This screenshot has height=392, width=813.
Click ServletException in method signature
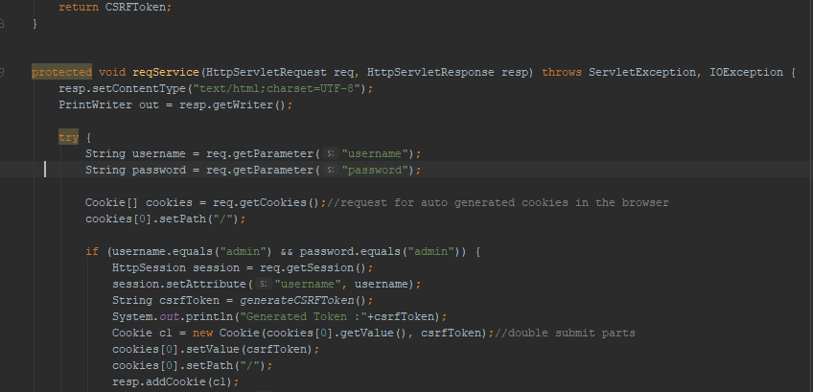[642, 72]
